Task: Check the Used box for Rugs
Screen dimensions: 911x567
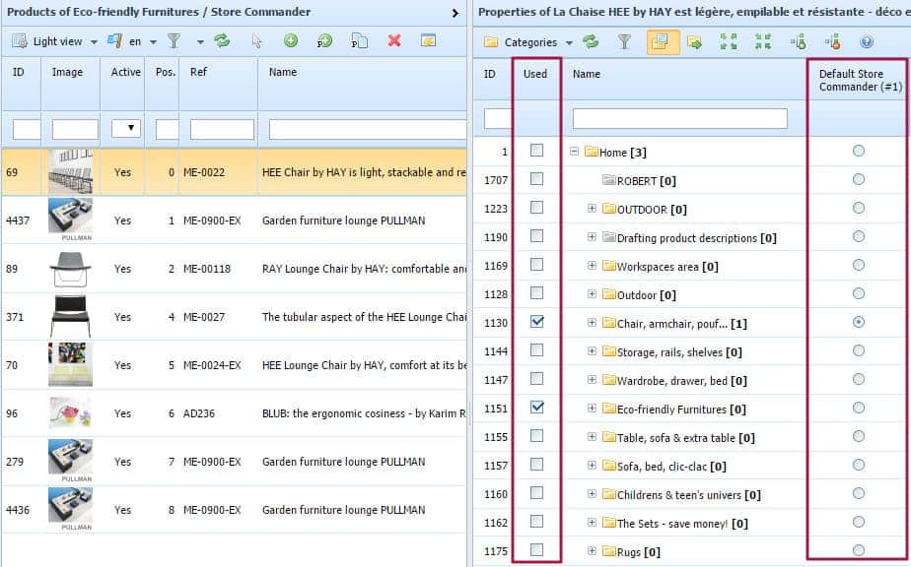Action: pyautogui.click(x=536, y=550)
